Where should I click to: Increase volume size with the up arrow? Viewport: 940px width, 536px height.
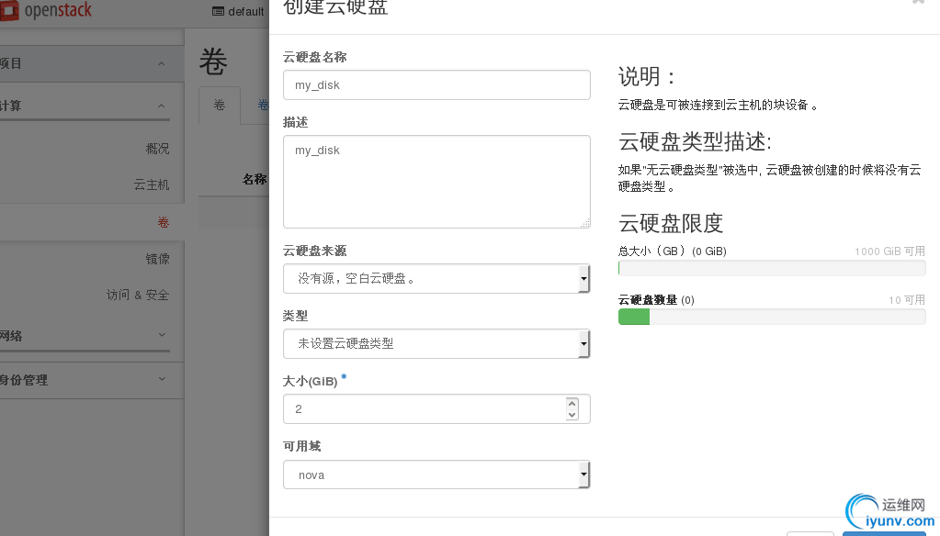[572, 403]
